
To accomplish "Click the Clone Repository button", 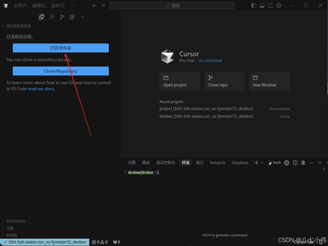I will pos(61,71).
